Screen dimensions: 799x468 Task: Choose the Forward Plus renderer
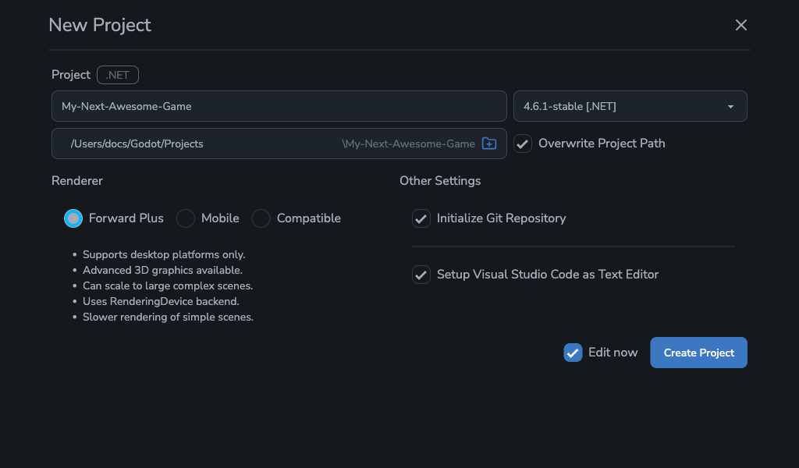point(73,218)
